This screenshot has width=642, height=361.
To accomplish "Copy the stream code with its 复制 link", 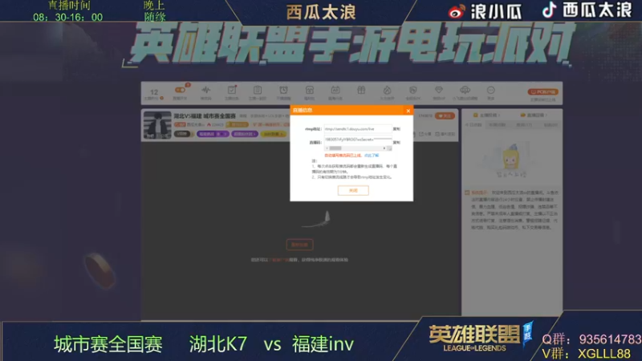I will pos(396,143).
